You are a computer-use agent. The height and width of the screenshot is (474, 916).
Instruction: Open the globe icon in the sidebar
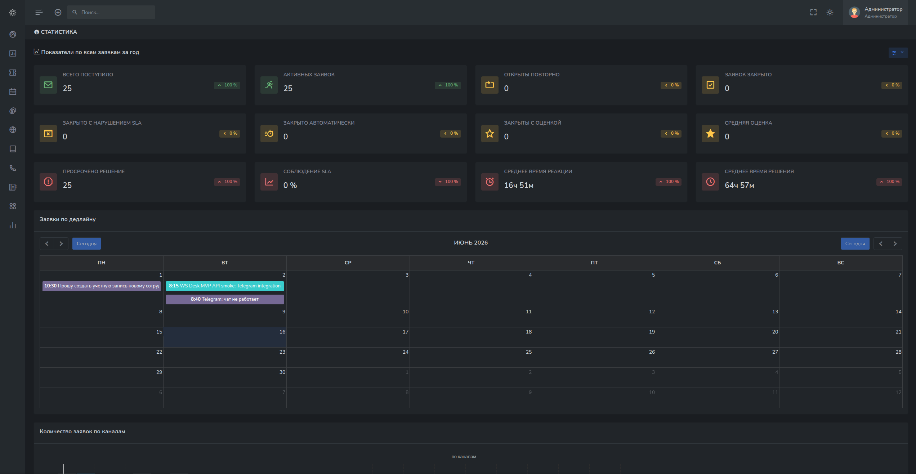13,130
